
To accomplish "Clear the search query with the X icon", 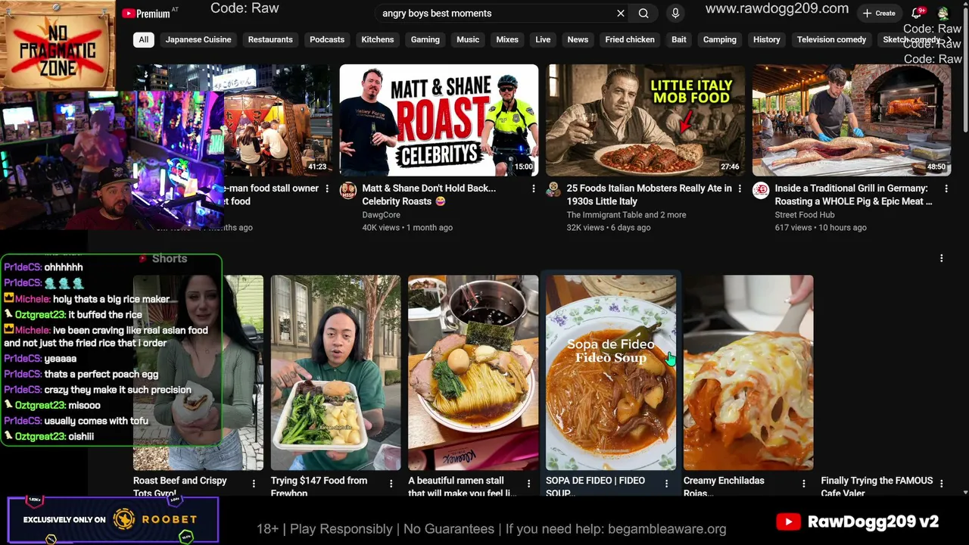I will coord(621,13).
